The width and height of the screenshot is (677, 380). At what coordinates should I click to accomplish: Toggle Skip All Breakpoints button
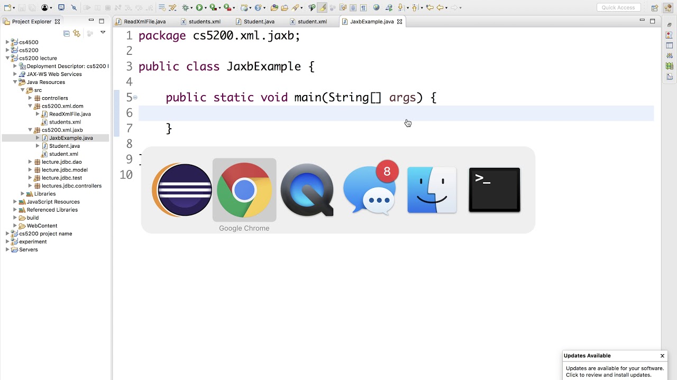coord(74,7)
